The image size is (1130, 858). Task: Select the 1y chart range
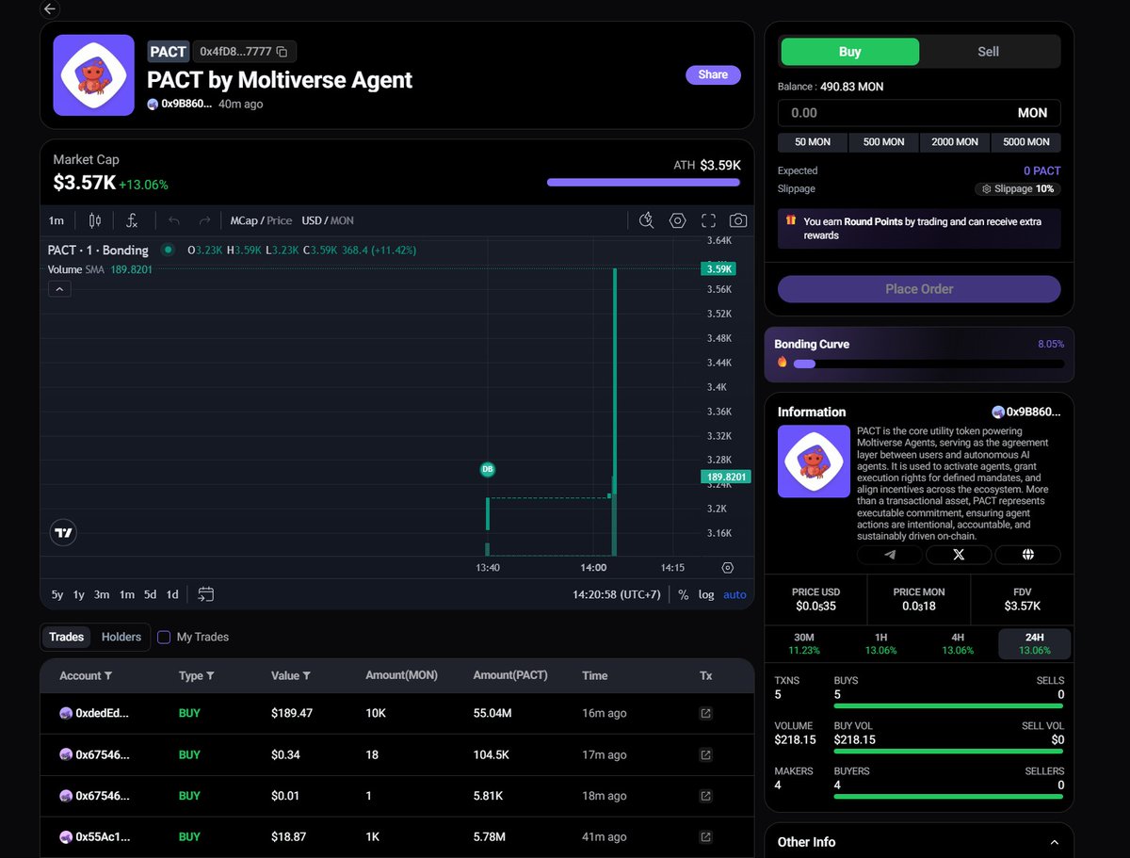[x=79, y=594]
